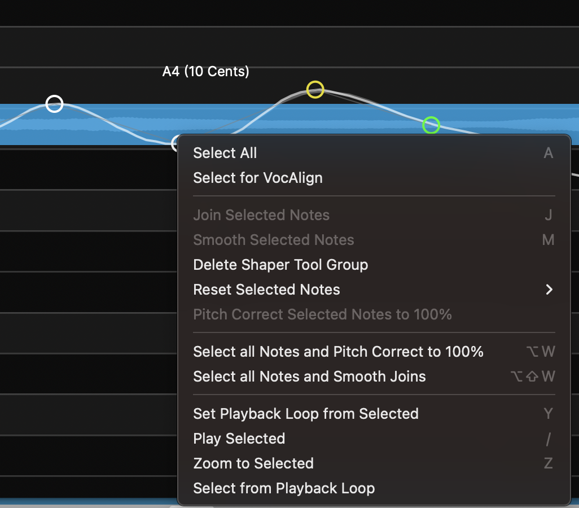The image size is (579, 508).
Task: Click the green shaper control point
Action: [431, 125]
